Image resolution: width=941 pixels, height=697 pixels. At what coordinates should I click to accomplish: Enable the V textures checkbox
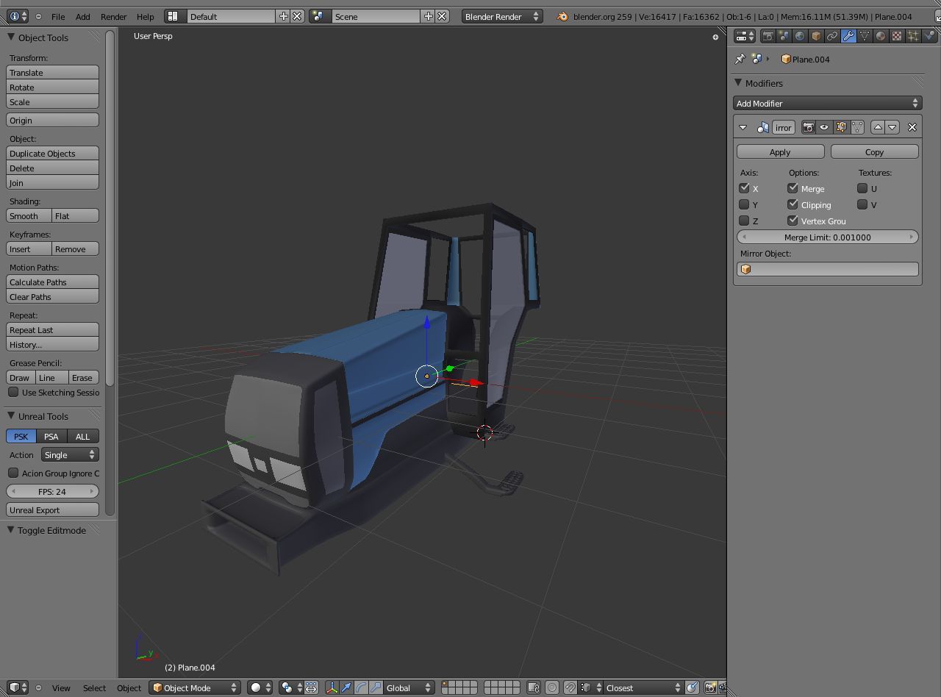tap(862, 204)
